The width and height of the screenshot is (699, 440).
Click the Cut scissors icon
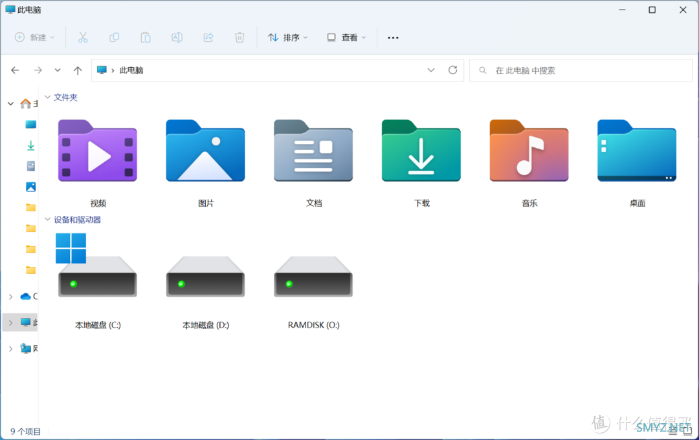83,38
